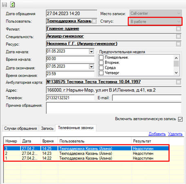This screenshot has width=186, height=184.
Task: Click the green refresh document icon
Action: 13,4
